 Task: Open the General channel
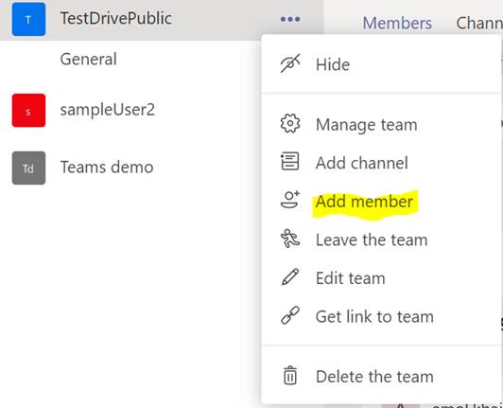89,59
